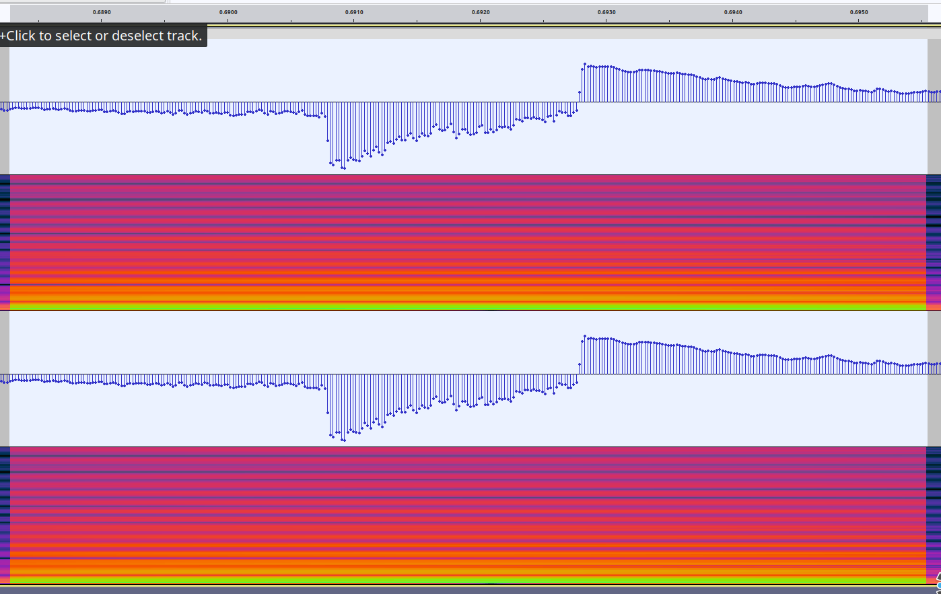Click the 0.6920 timeline ruler label
Screen dimensions: 941x594
(x=481, y=13)
